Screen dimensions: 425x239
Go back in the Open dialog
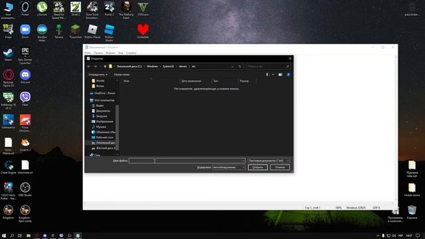(x=89, y=66)
